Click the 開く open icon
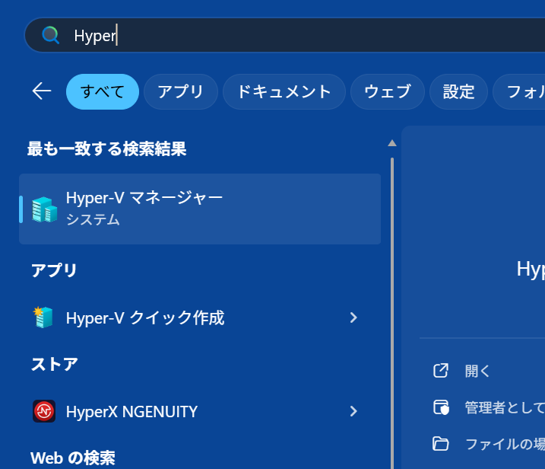 coord(441,371)
